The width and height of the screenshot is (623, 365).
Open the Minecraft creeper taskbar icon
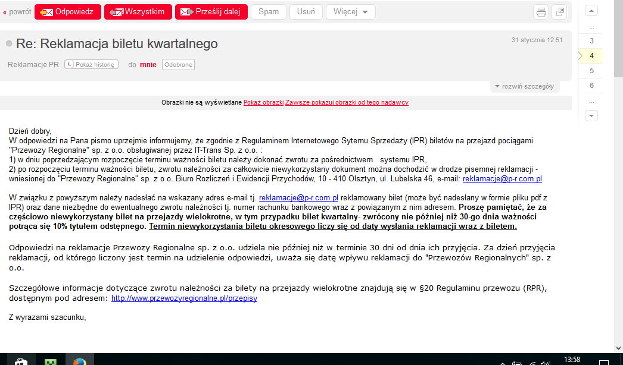(51, 361)
